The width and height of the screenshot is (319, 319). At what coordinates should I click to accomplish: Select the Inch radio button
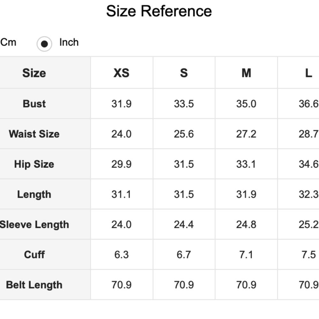[44, 44]
